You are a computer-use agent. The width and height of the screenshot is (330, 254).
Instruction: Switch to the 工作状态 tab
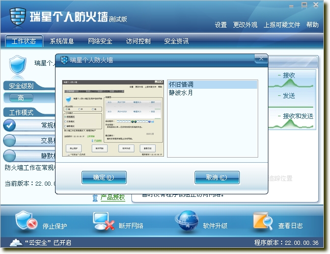[x=24, y=41]
